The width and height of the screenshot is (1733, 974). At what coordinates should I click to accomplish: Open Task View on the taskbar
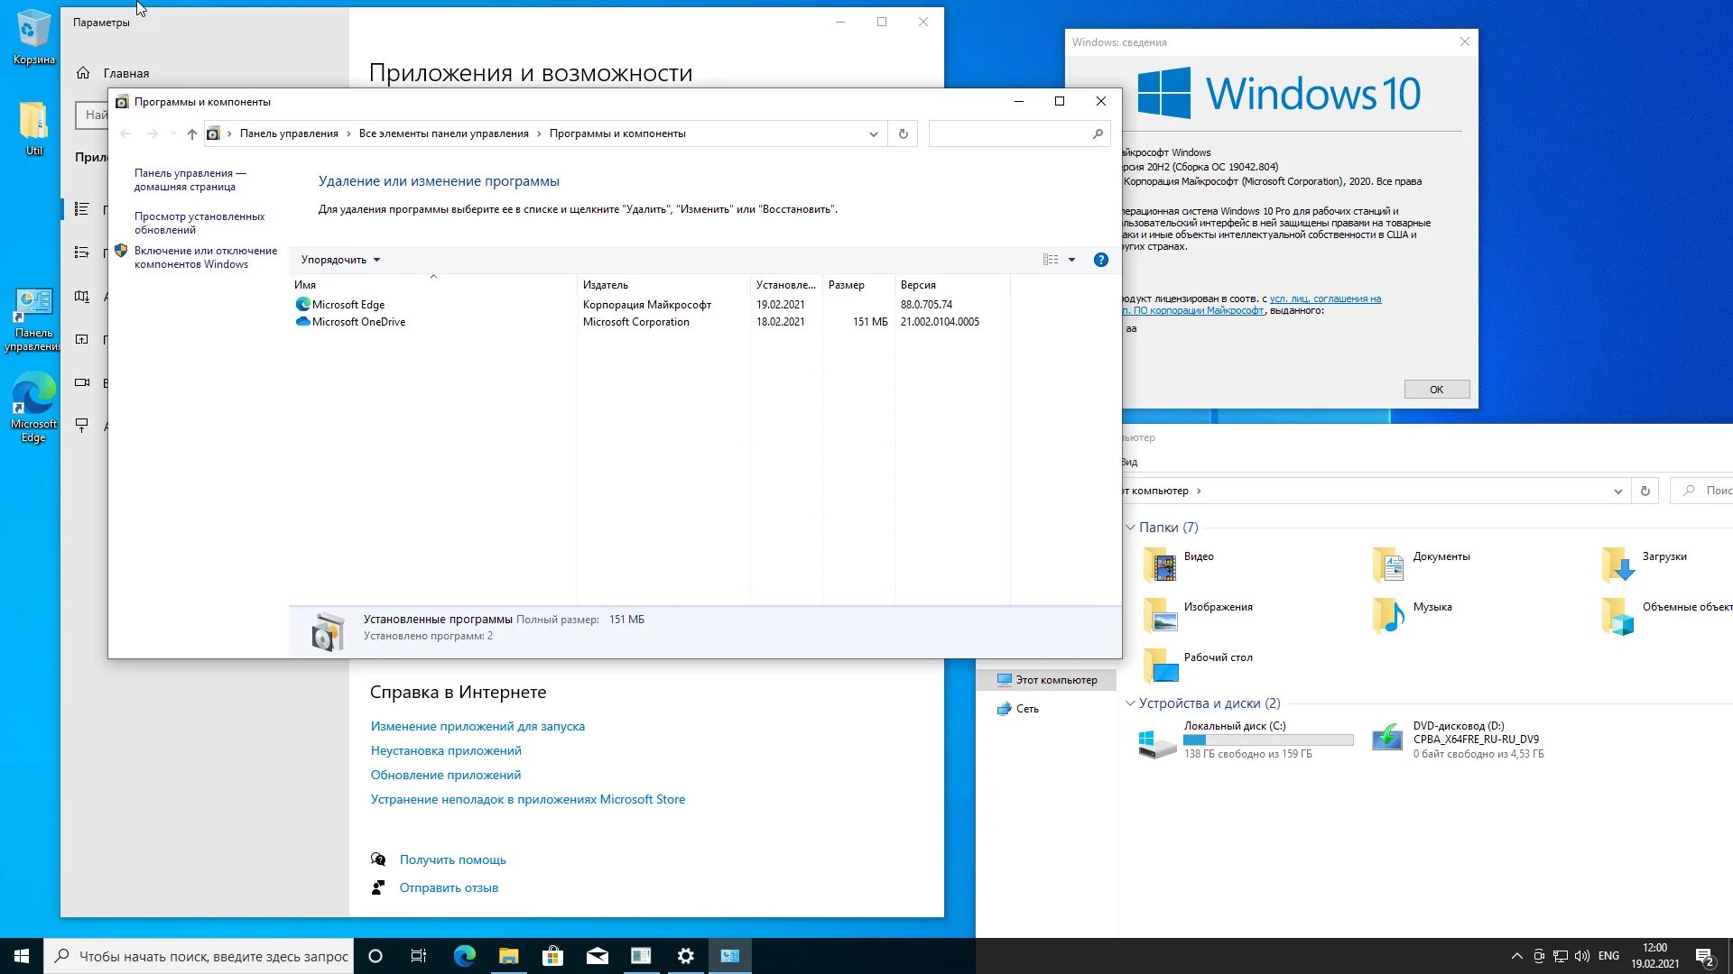[x=419, y=956]
